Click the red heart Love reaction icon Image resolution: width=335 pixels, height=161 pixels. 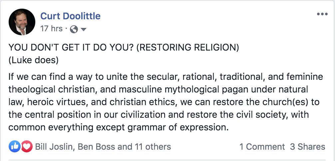[26, 146]
